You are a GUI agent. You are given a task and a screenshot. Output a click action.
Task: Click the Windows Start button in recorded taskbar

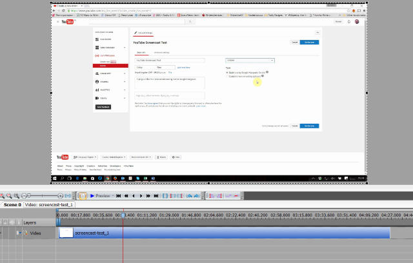coord(54,179)
